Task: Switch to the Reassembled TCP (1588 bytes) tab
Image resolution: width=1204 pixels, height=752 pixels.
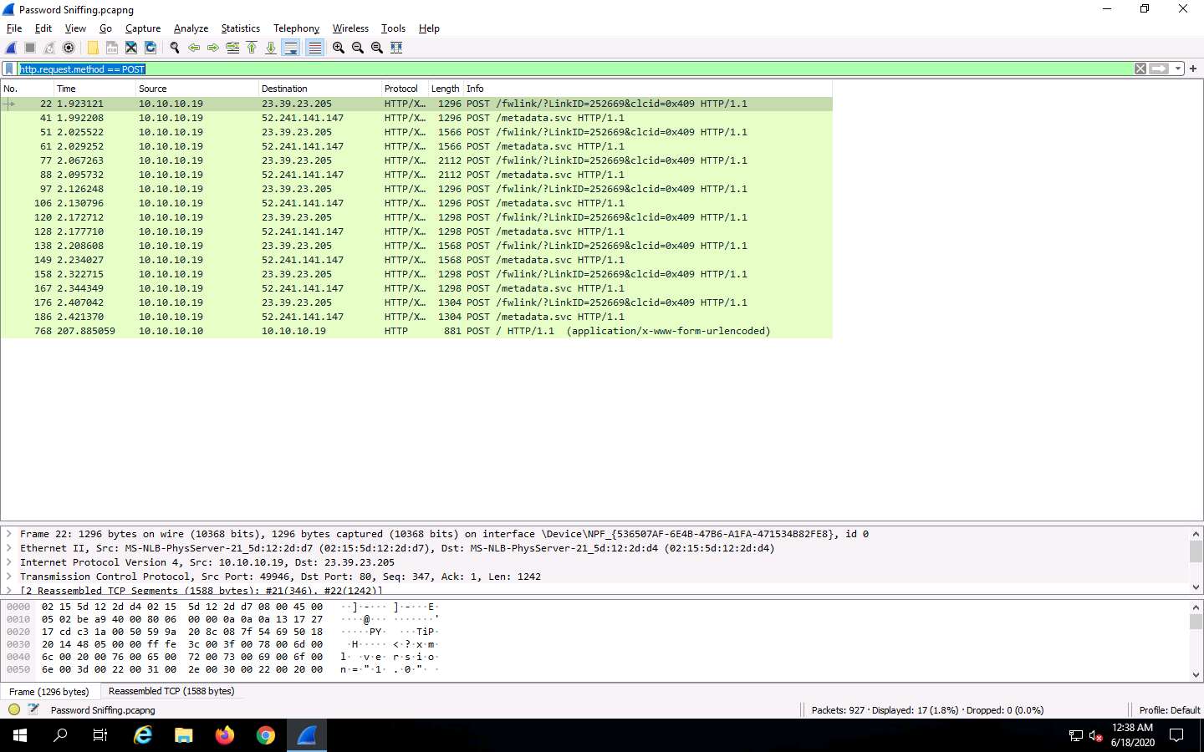Action: pos(171,692)
